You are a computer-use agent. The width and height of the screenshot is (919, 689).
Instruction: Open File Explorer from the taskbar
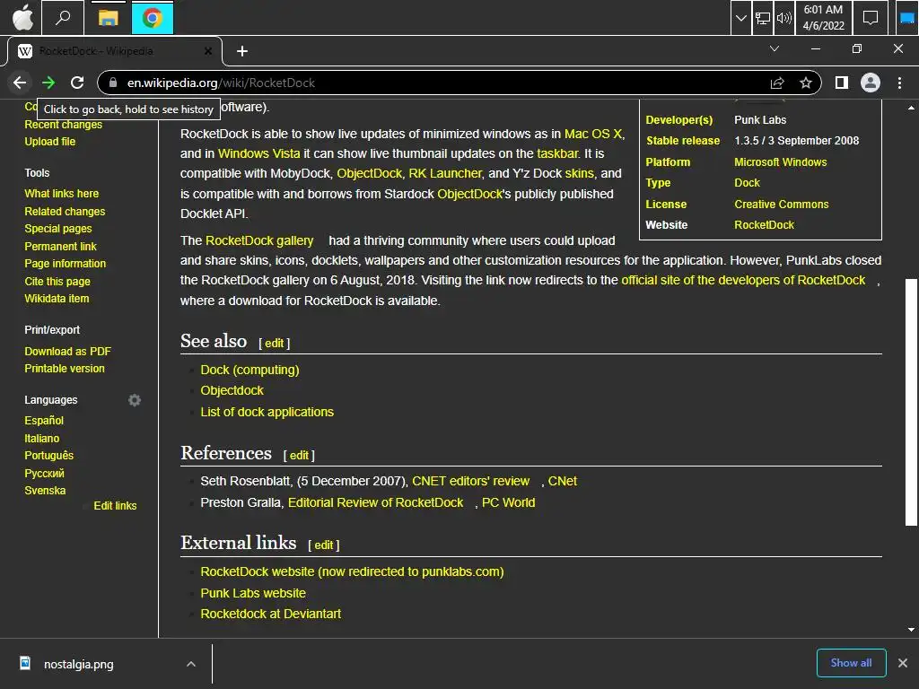point(108,18)
